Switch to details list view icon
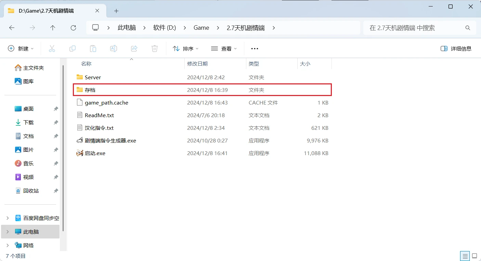This screenshot has width=481, height=261. point(465,256)
